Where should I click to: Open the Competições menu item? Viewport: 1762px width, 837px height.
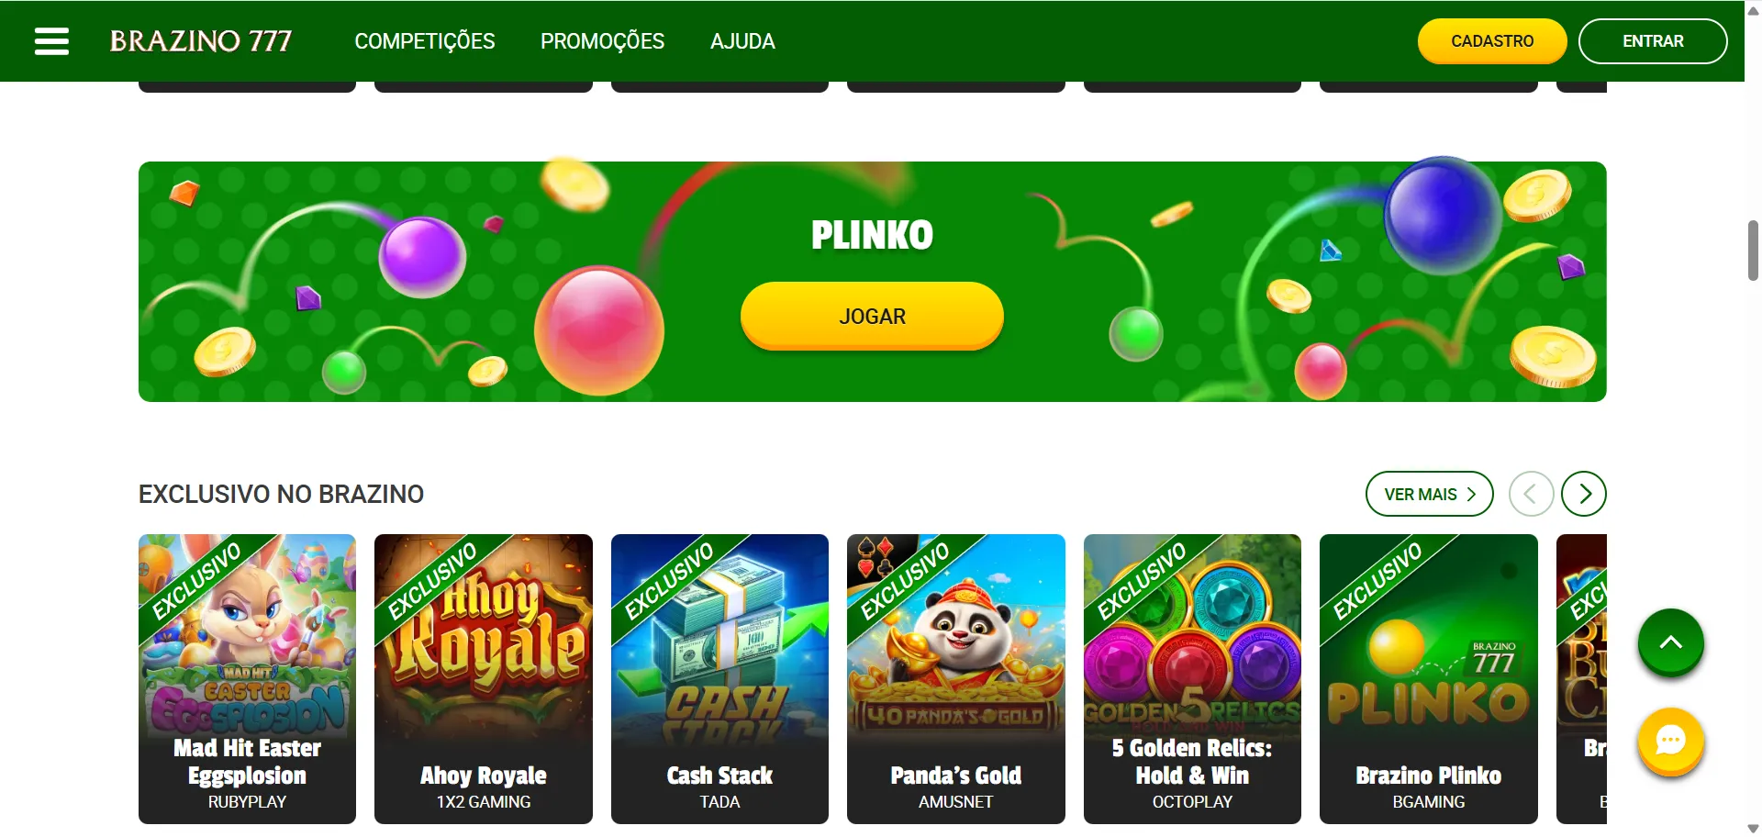[x=425, y=41]
